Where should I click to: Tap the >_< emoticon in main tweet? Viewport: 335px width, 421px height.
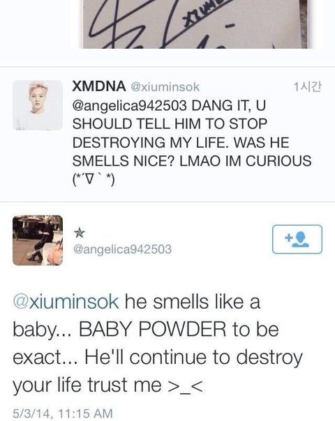pos(185,385)
